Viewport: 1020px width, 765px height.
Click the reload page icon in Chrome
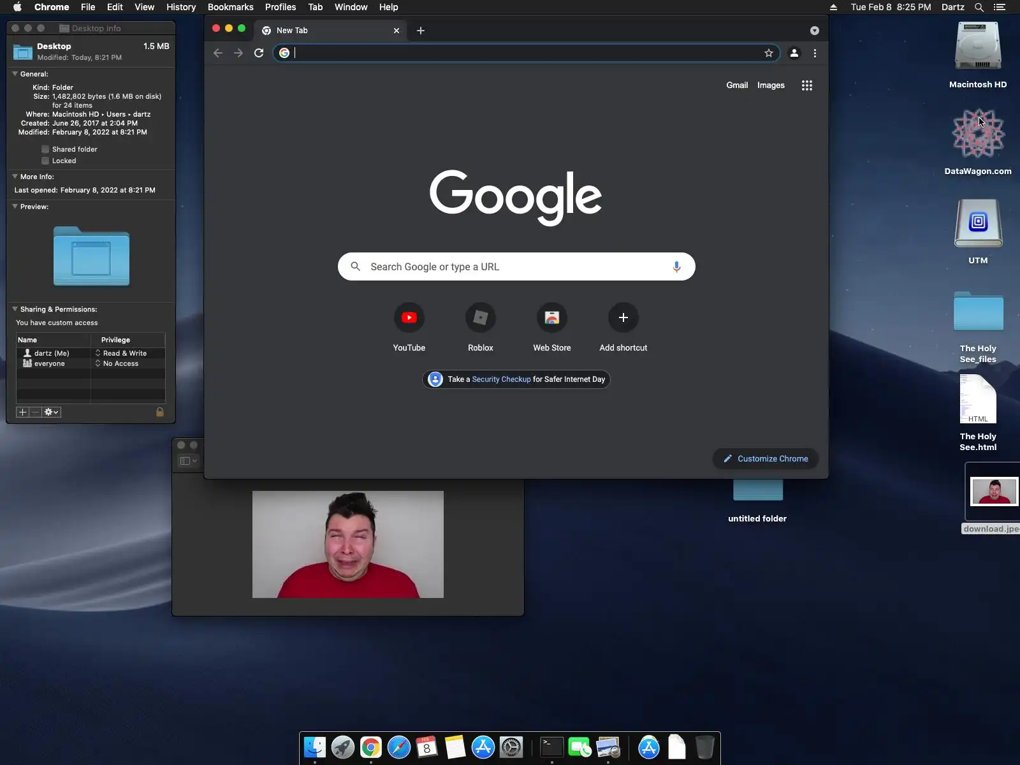259,53
